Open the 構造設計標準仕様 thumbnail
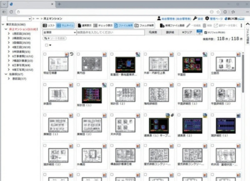Image resolution: width=250 pixels, height=181 pixels. pyautogui.click(x=125, y=155)
